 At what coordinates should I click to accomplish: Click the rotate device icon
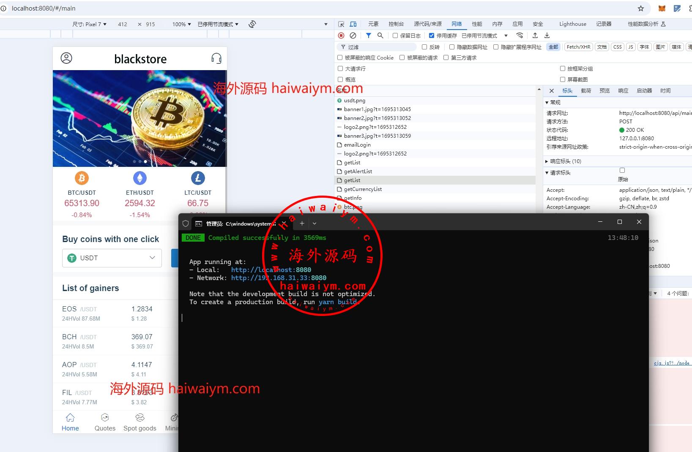click(x=252, y=24)
